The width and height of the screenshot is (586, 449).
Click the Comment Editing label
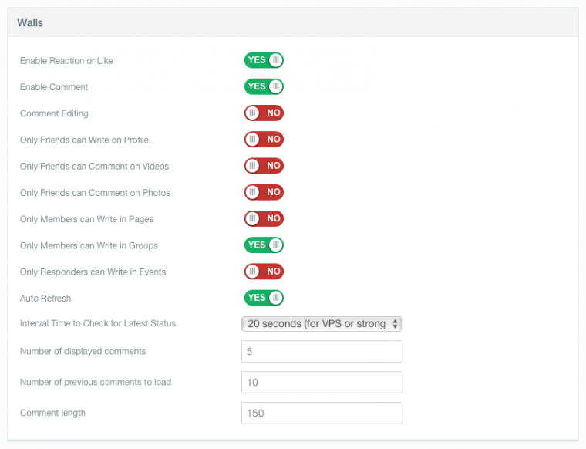tap(54, 114)
